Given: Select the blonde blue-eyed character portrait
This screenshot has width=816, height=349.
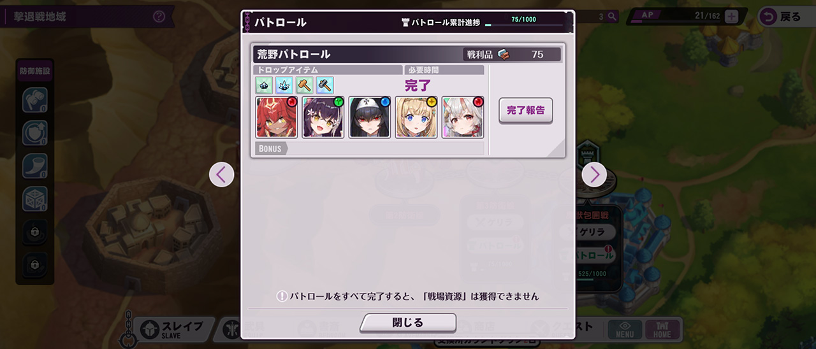Looking at the screenshot, I should tap(416, 117).
